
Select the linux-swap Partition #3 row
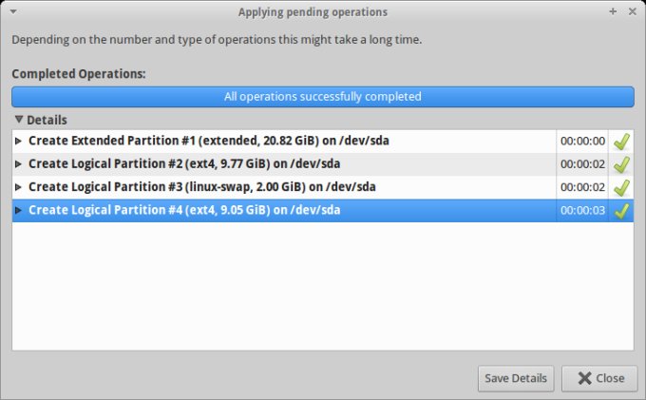(201, 187)
